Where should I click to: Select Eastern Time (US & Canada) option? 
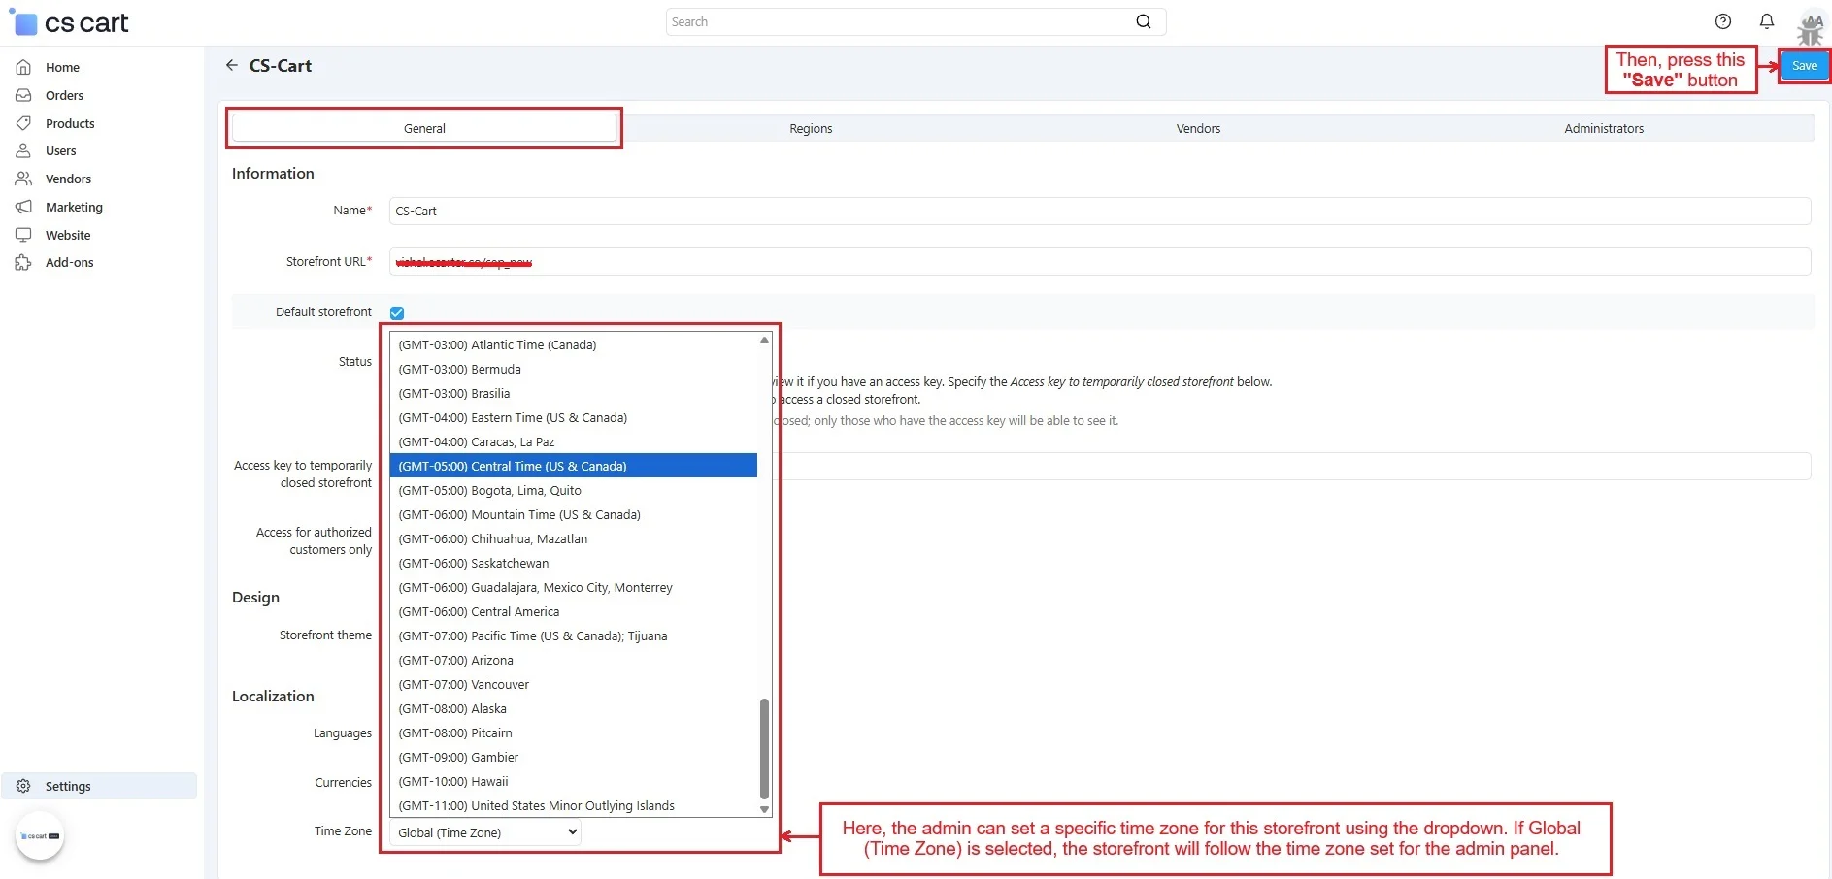[513, 418]
